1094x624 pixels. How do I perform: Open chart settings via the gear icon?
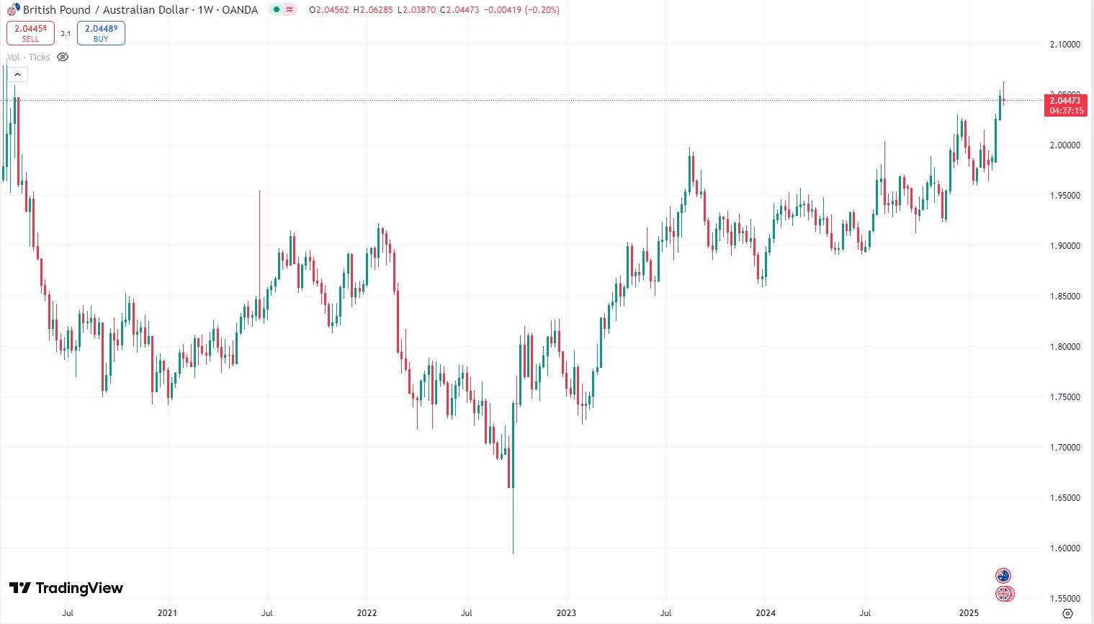tap(1068, 613)
